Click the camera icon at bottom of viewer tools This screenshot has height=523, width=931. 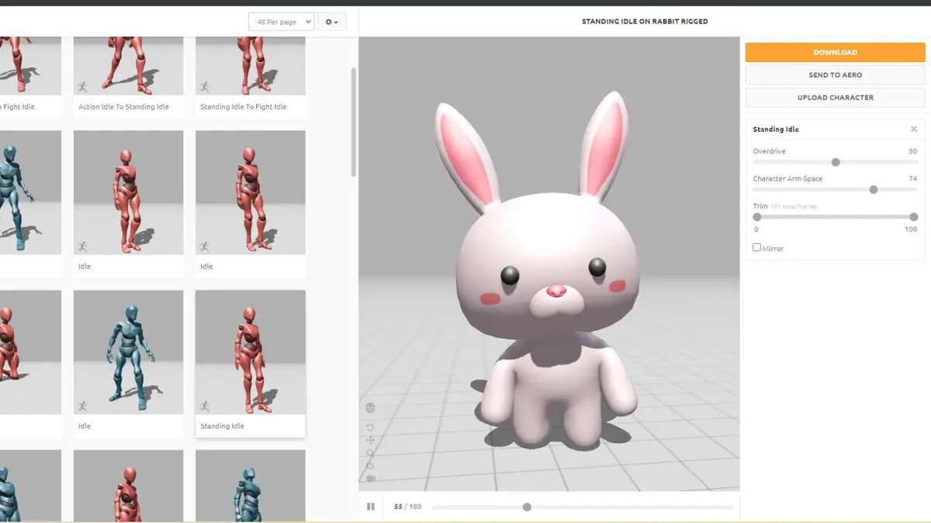click(370, 478)
